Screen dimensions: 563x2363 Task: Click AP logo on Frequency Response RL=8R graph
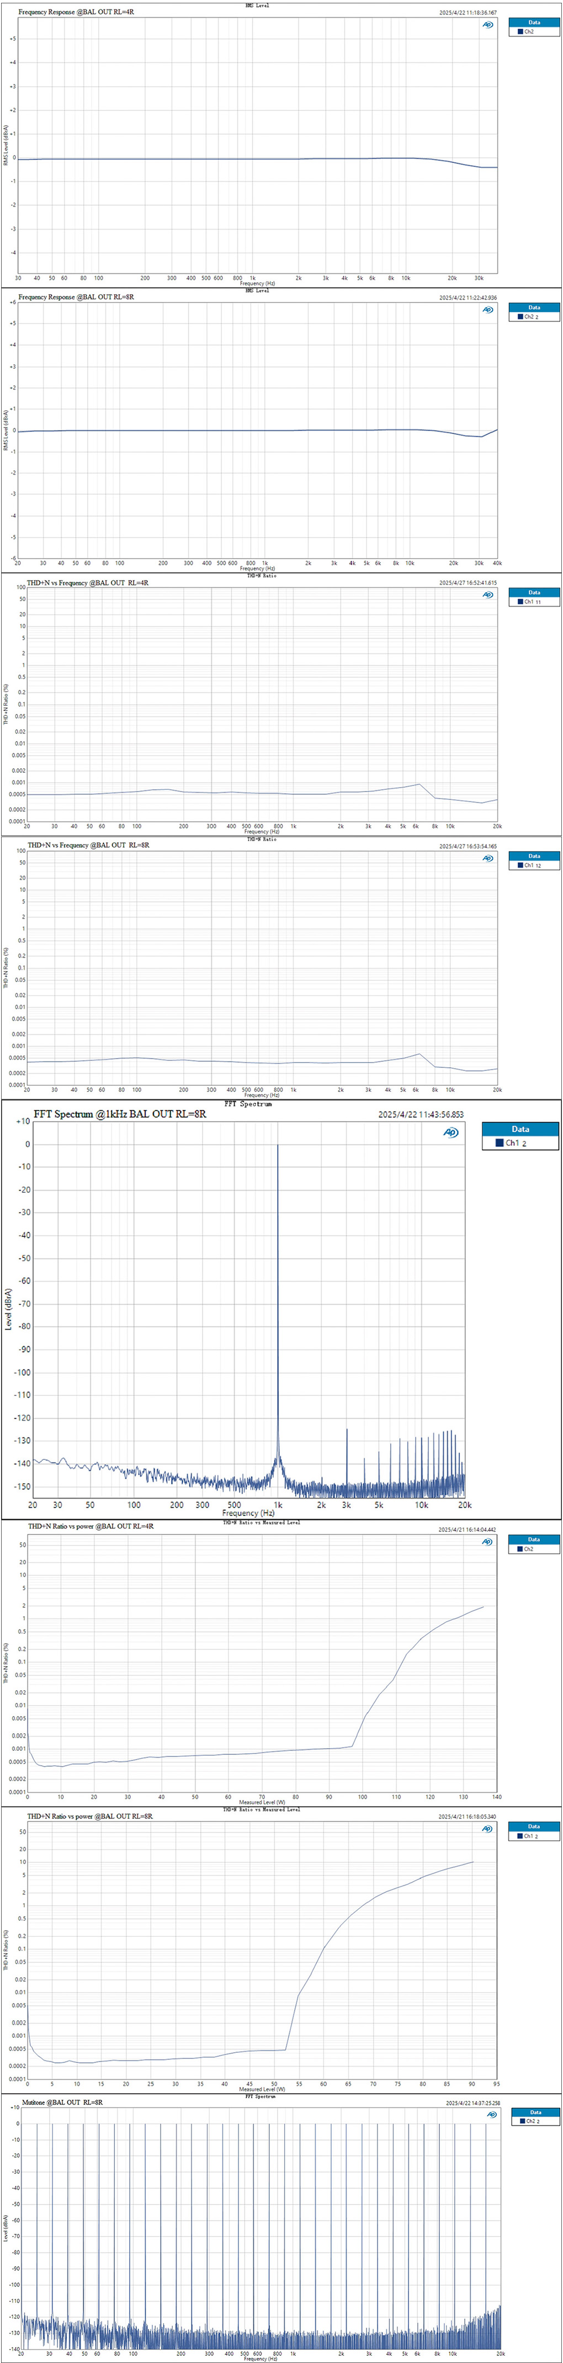click(488, 310)
